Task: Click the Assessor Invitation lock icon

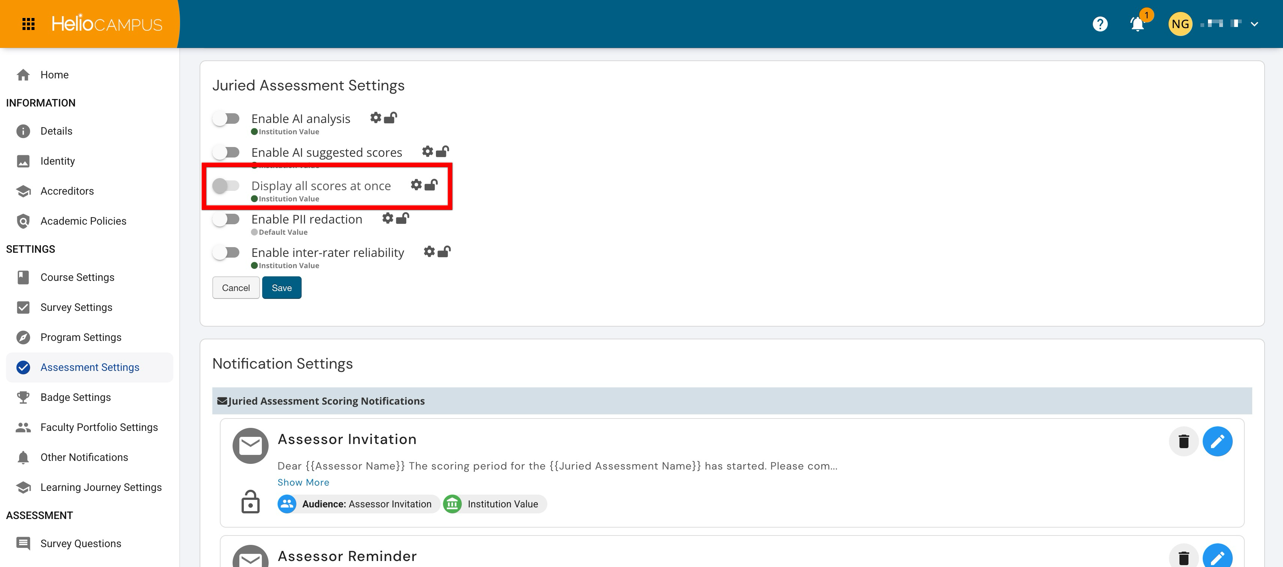Action: [250, 501]
